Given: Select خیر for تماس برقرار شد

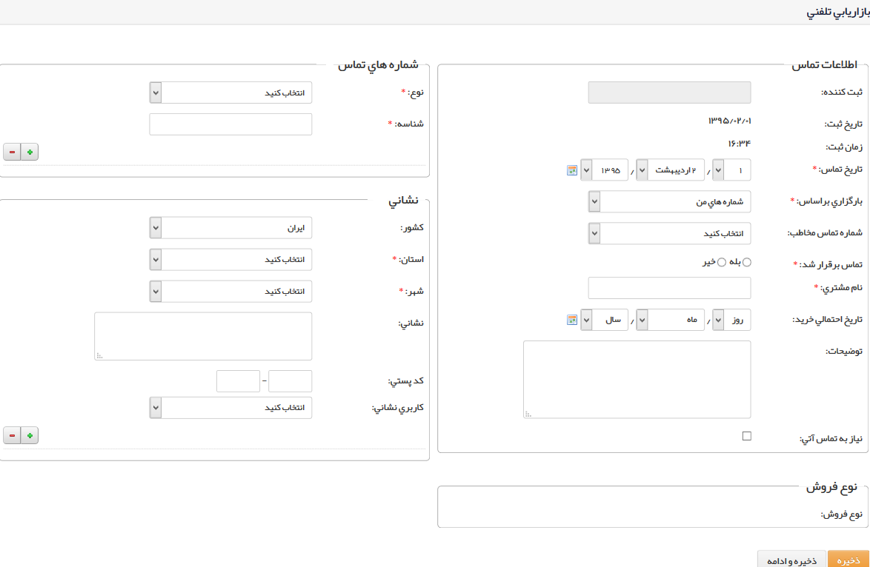Looking at the screenshot, I should click(x=721, y=262).
